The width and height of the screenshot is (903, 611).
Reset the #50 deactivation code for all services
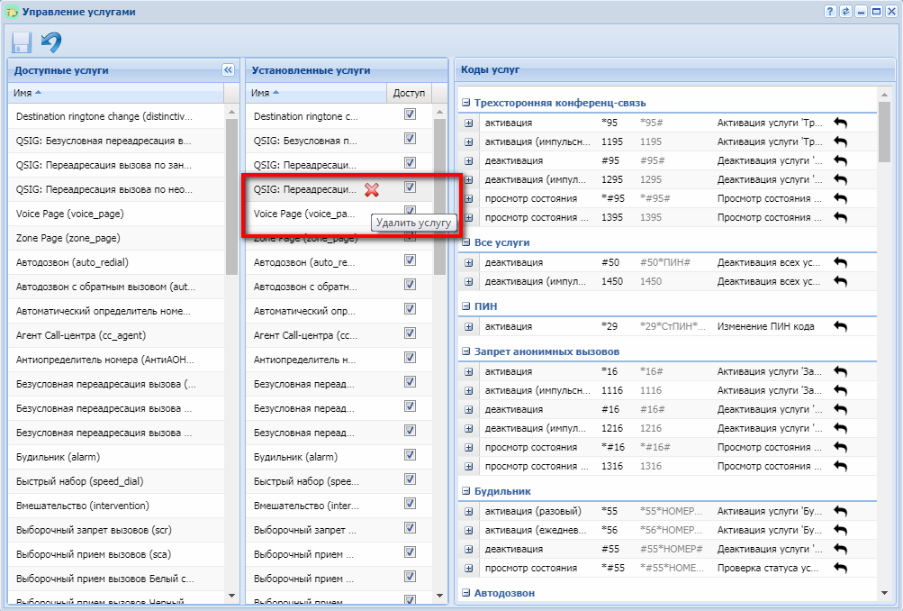click(x=840, y=262)
